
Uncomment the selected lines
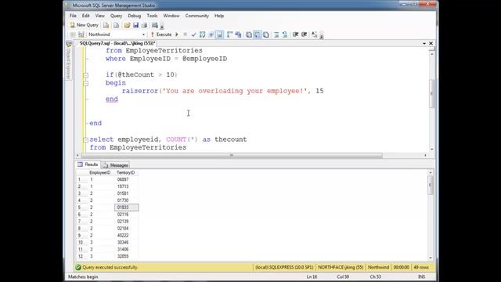285,34
